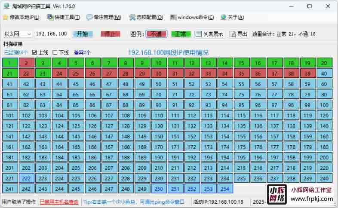Click the 列表展示 list icon

click(199, 34)
